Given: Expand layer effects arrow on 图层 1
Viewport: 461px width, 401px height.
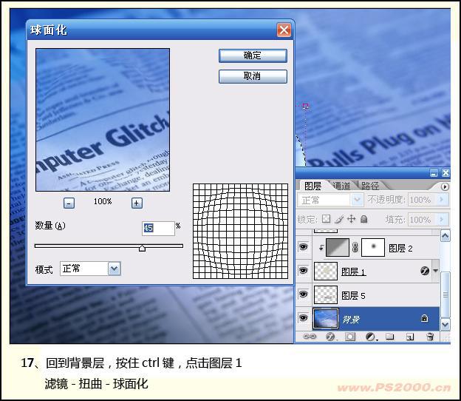Looking at the screenshot, I should tap(436, 271).
